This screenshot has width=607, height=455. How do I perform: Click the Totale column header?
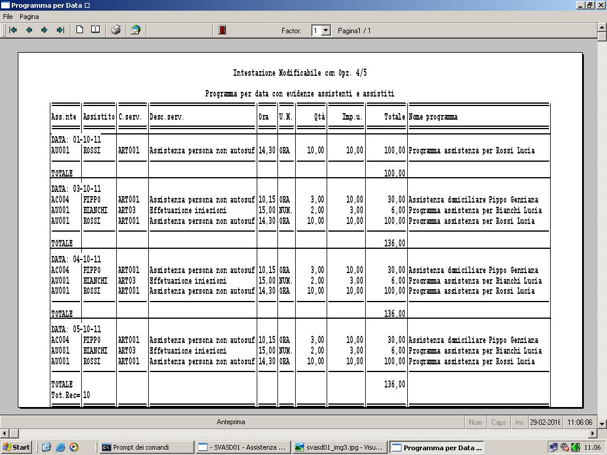pos(394,117)
